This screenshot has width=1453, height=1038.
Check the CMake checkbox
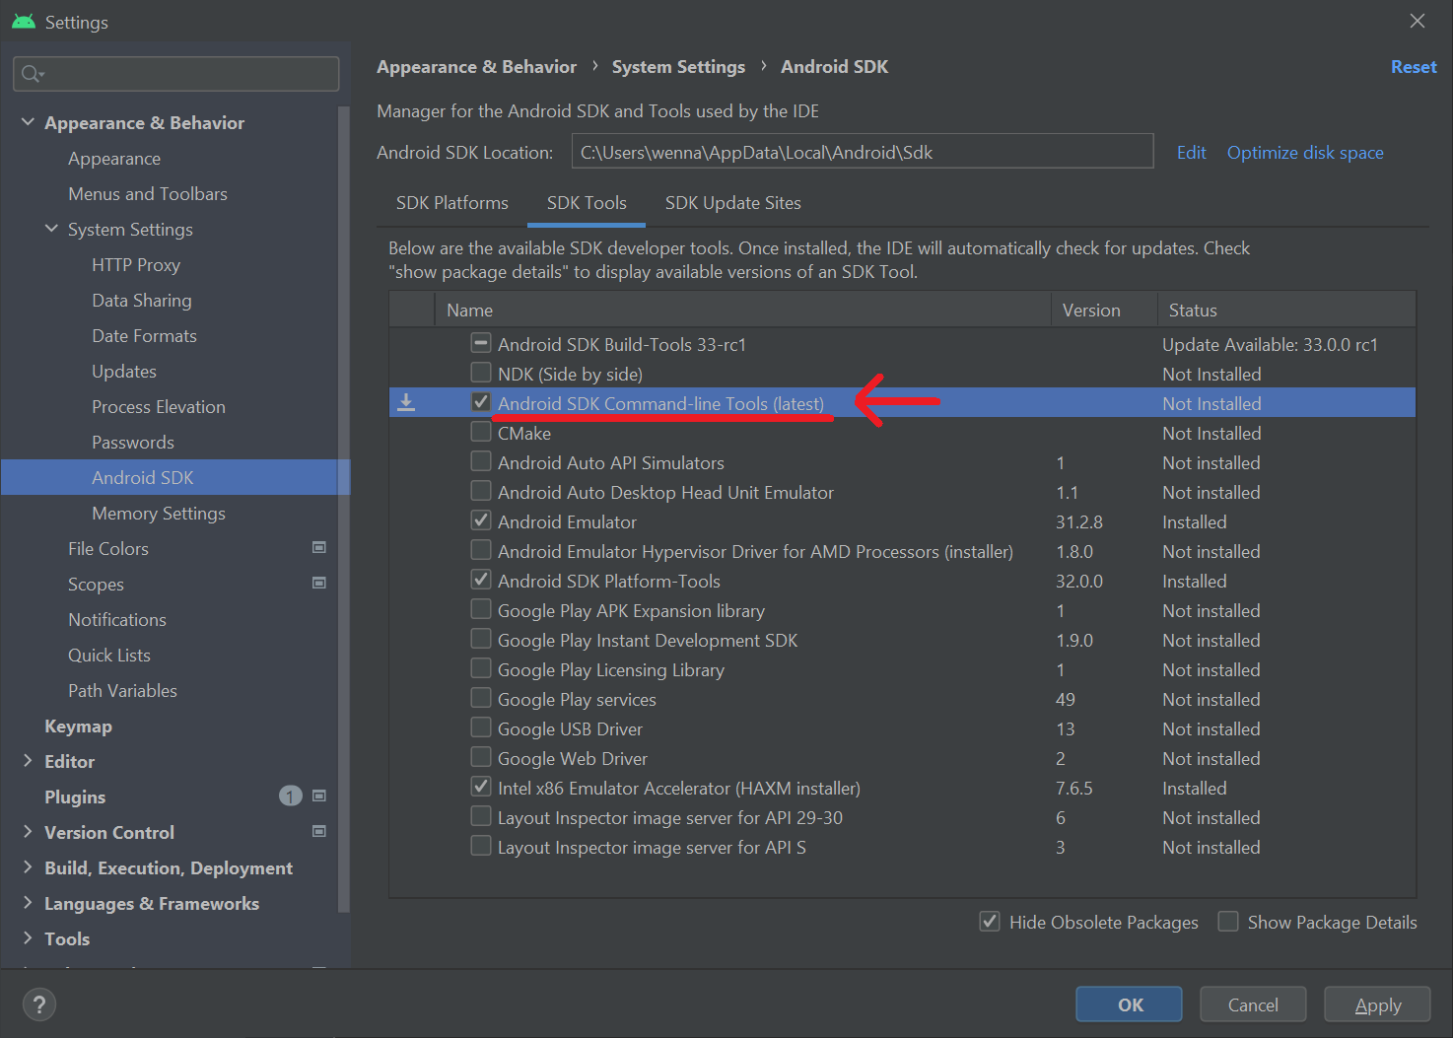point(481,432)
